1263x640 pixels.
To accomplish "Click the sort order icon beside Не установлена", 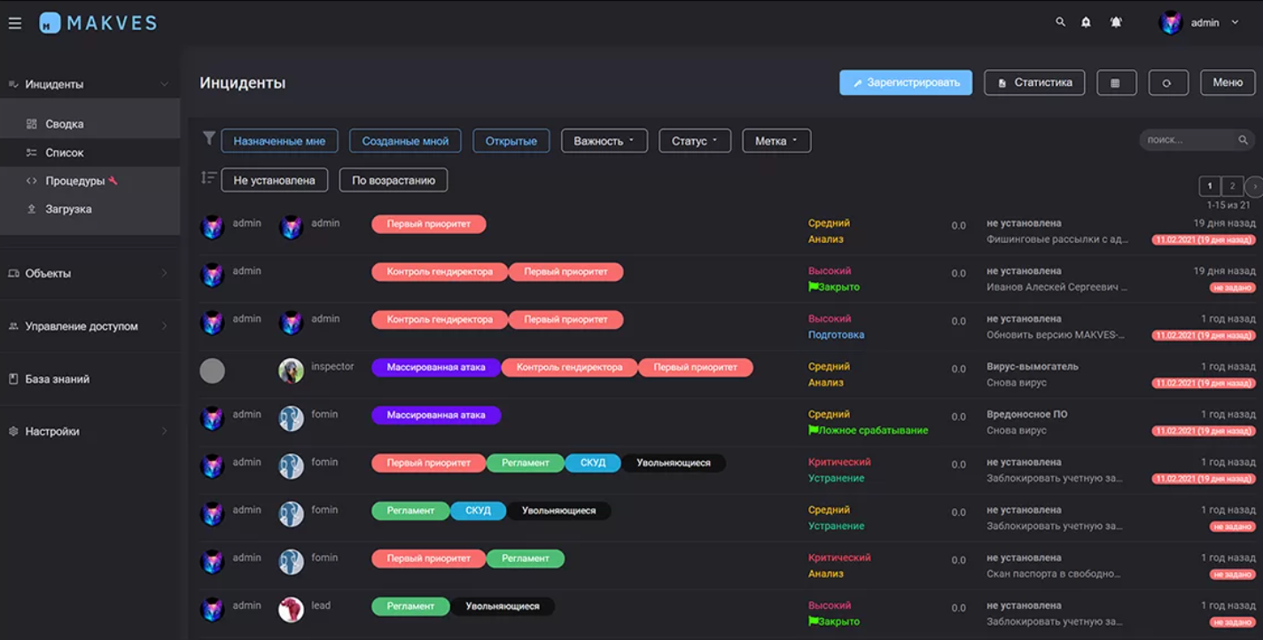I will pyautogui.click(x=209, y=178).
